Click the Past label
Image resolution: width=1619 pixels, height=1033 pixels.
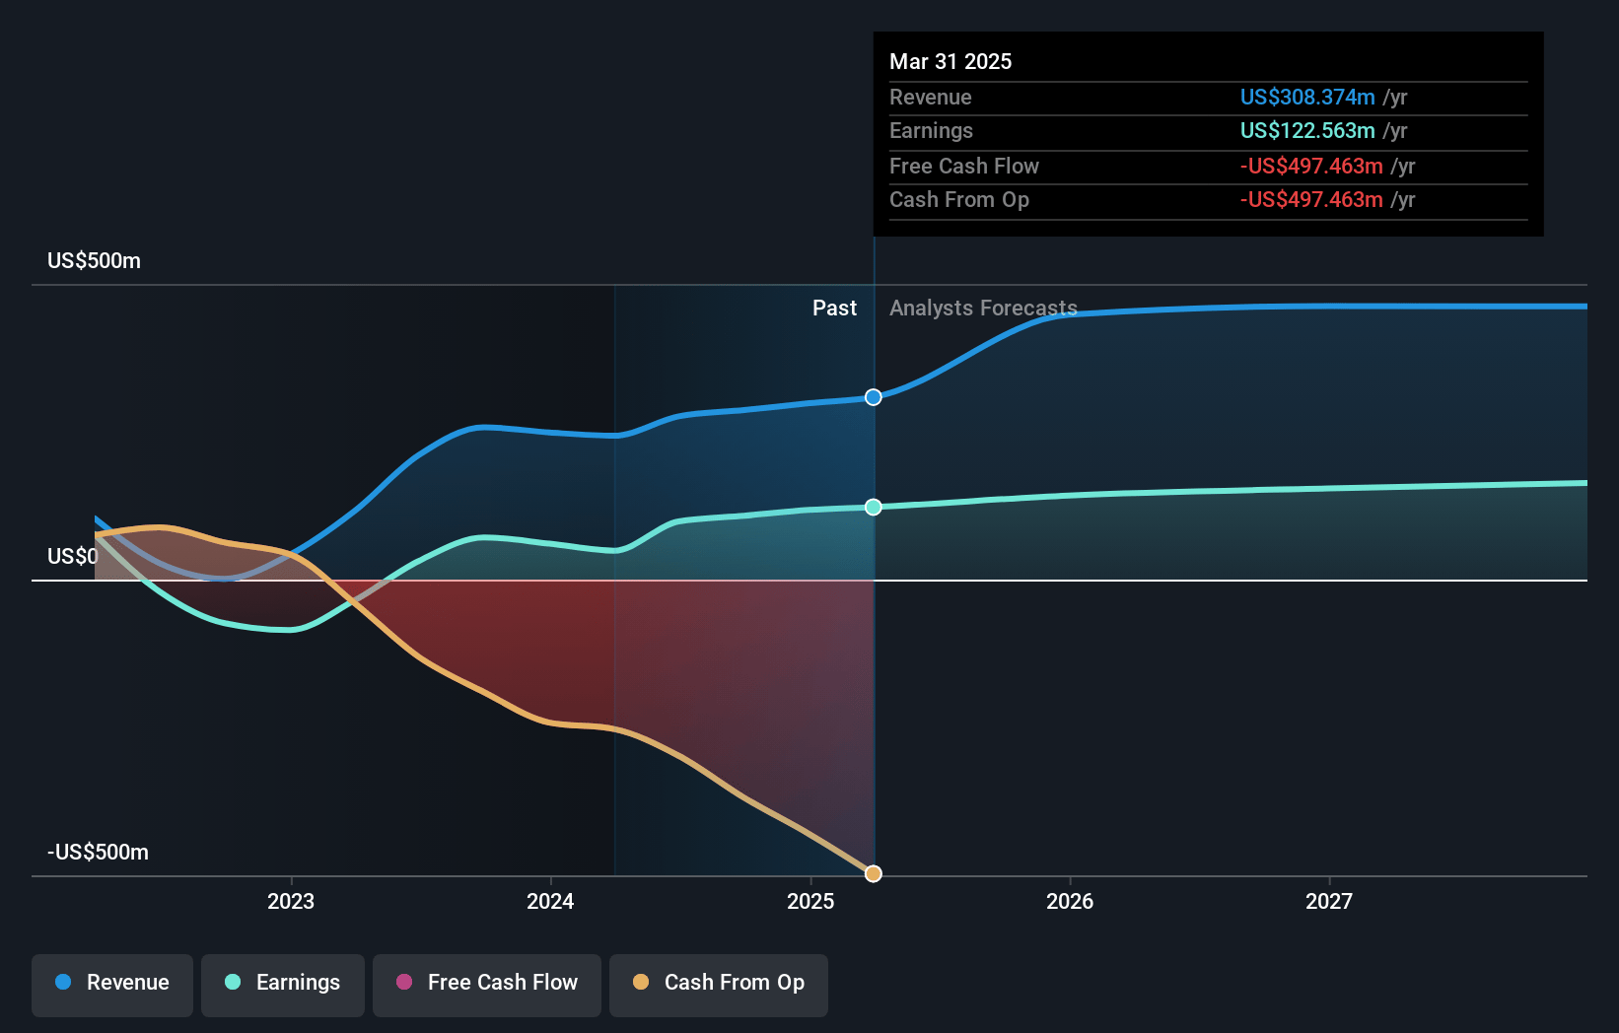(x=834, y=309)
